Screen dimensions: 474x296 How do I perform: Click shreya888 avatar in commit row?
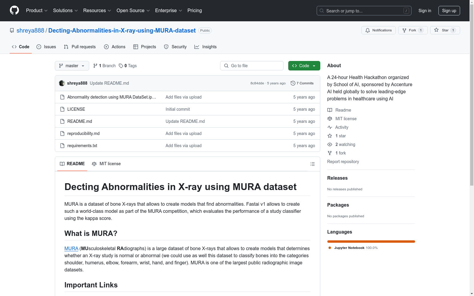coord(62,83)
